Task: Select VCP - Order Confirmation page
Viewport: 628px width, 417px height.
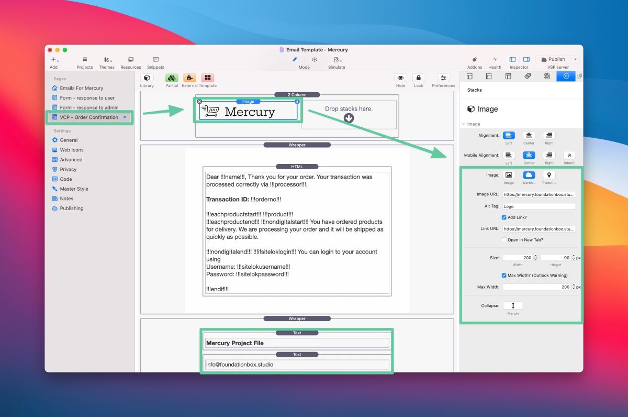Action: click(x=89, y=117)
